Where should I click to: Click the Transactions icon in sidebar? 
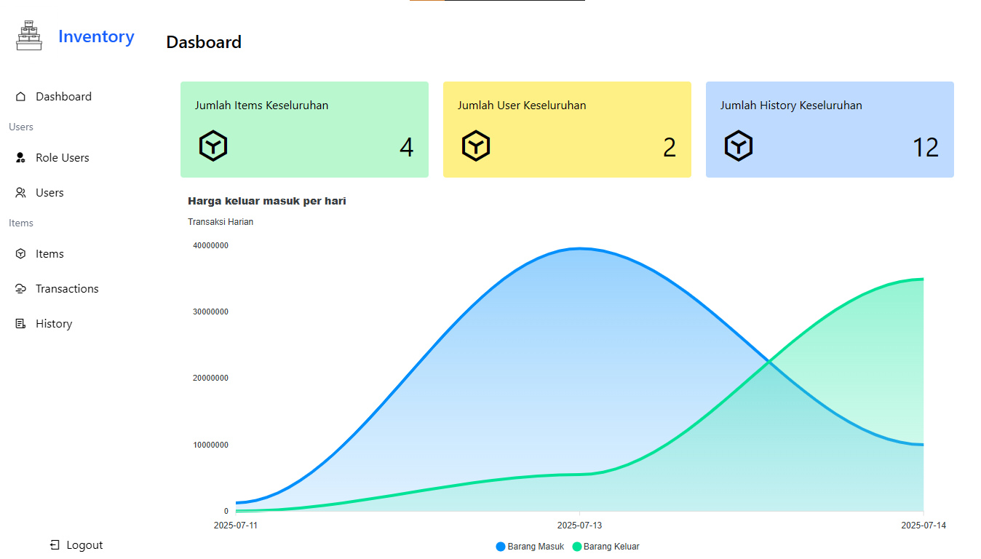coord(20,289)
